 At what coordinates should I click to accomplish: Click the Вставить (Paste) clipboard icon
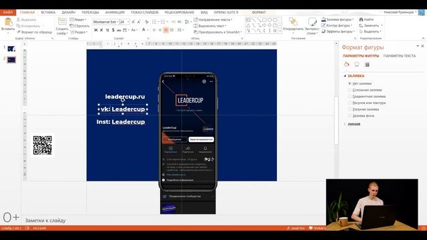8,22
